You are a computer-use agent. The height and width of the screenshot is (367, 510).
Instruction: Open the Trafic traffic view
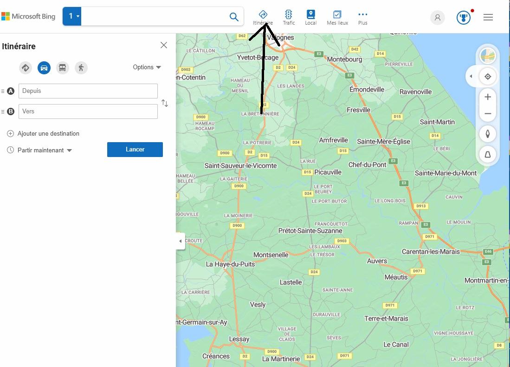click(x=289, y=17)
